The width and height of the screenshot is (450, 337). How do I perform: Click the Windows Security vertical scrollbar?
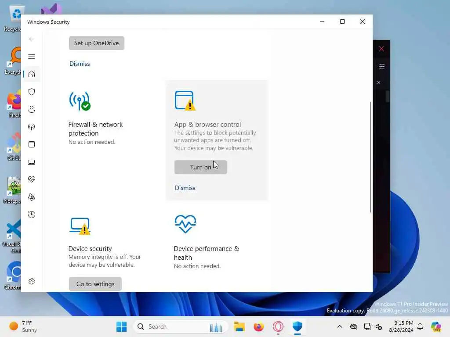tap(370, 157)
